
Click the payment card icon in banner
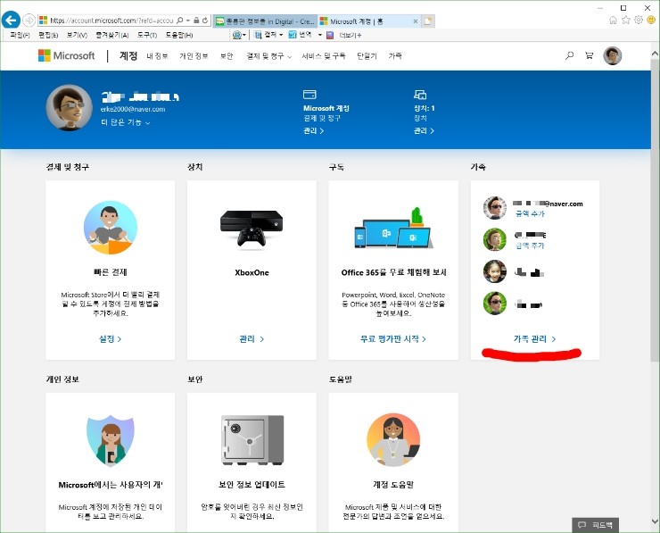tap(309, 95)
